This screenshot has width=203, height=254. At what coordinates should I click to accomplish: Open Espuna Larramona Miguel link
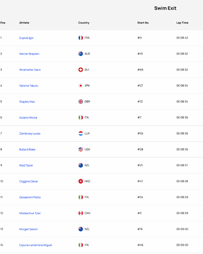[36, 245]
